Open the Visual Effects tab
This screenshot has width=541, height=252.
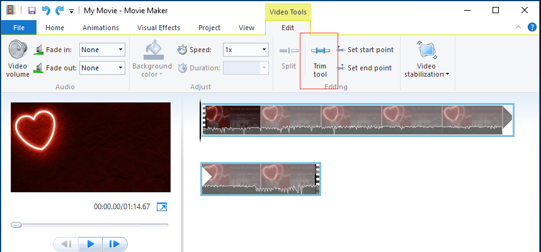158,28
